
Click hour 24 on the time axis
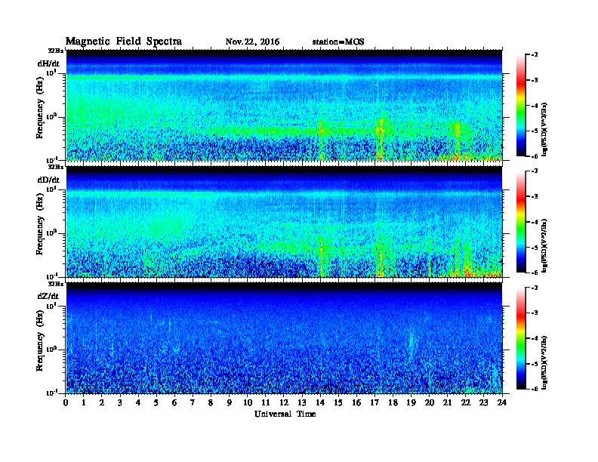point(502,403)
